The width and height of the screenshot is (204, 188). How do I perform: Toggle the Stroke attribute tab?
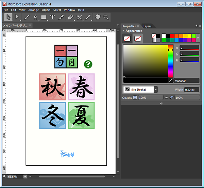point(138,38)
